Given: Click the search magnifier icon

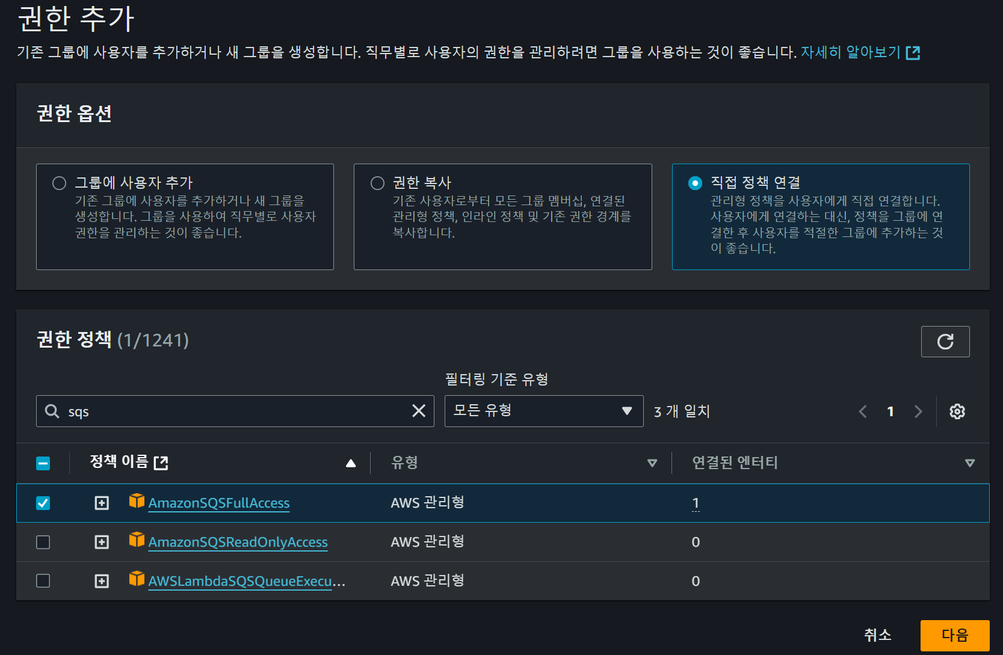Looking at the screenshot, I should coord(52,411).
